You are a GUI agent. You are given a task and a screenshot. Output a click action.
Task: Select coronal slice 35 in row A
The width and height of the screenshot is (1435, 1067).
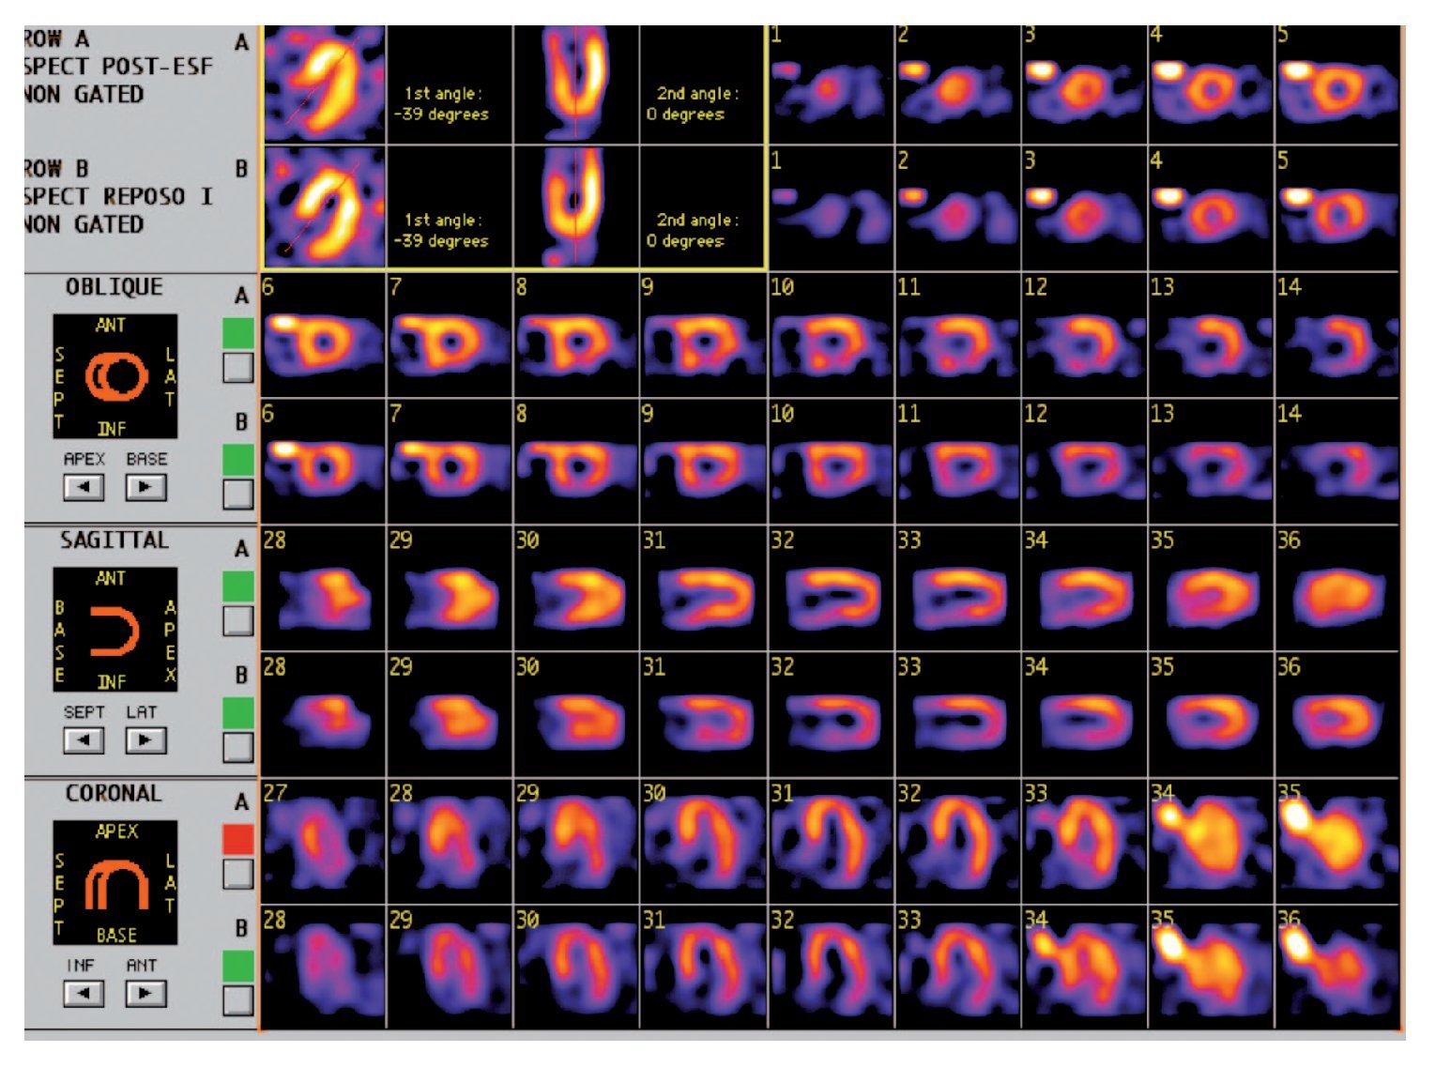pos(1336,840)
